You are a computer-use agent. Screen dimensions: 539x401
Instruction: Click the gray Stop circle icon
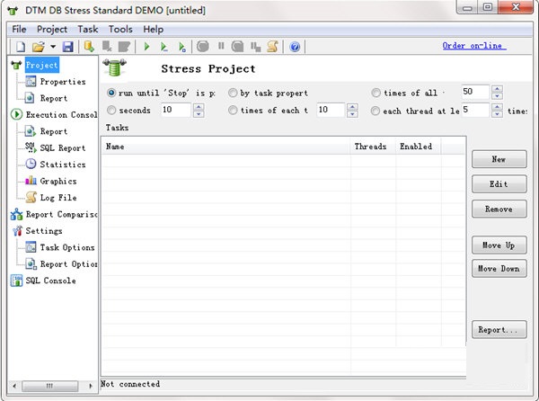click(x=203, y=46)
